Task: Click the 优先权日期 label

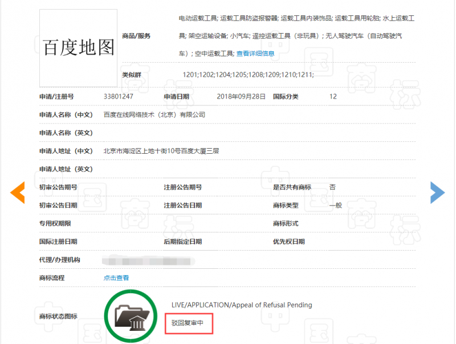Action: [289, 241]
